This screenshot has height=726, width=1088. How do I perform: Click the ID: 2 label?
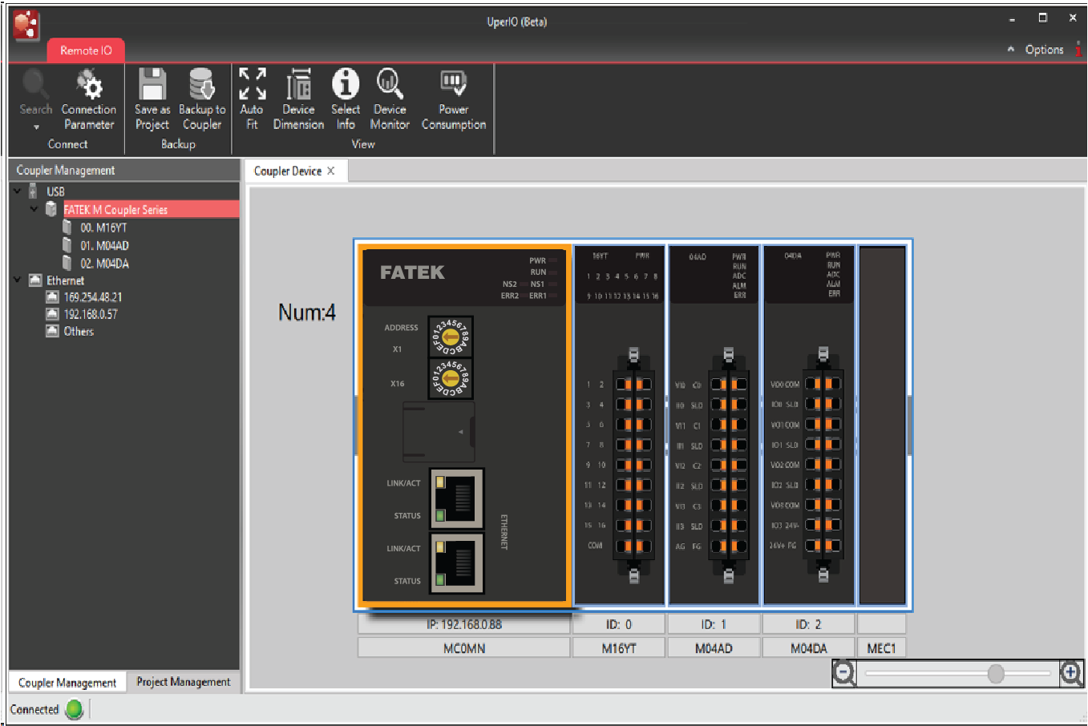pos(808,624)
